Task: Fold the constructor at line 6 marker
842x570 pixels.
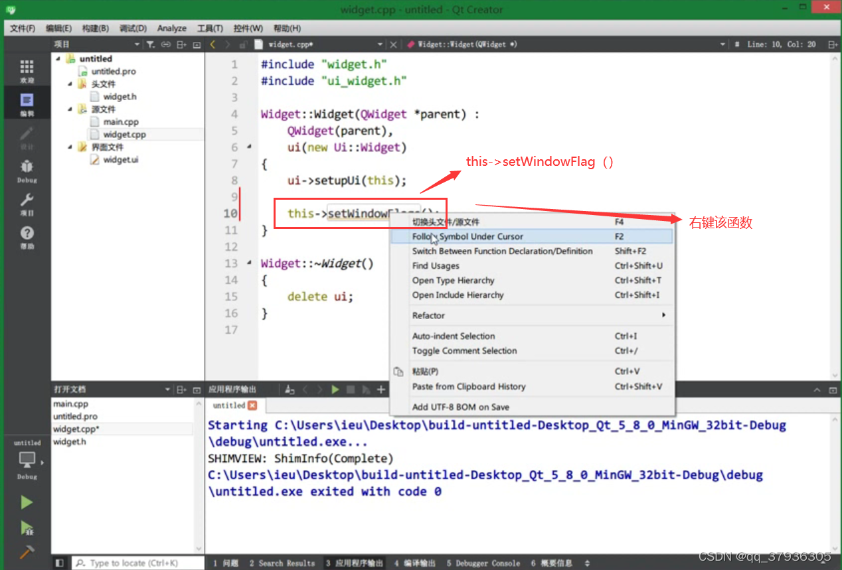Action: [250, 147]
